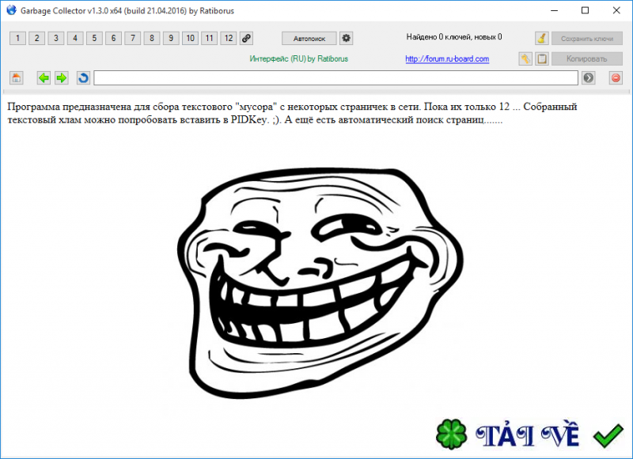Image resolution: width=633 pixels, height=459 pixels.
Task: Navigate back using the green left arrow
Action: coord(44,77)
